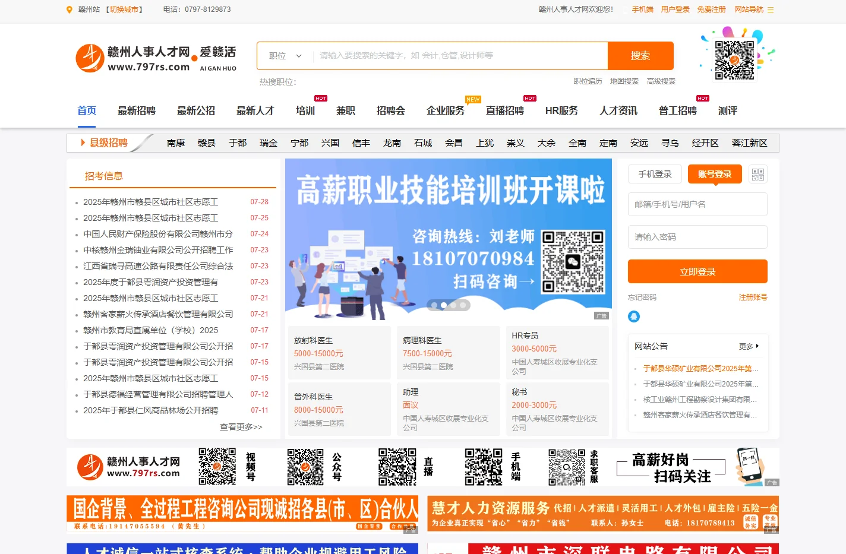Open the 最新招聘 nav item
The height and width of the screenshot is (554, 846).
pyautogui.click(x=137, y=110)
